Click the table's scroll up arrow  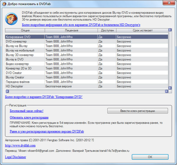point(170,30)
